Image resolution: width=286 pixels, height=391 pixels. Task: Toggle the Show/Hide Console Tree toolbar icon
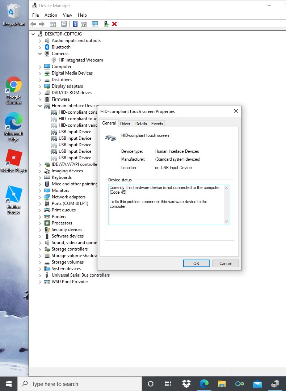pos(53,24)
